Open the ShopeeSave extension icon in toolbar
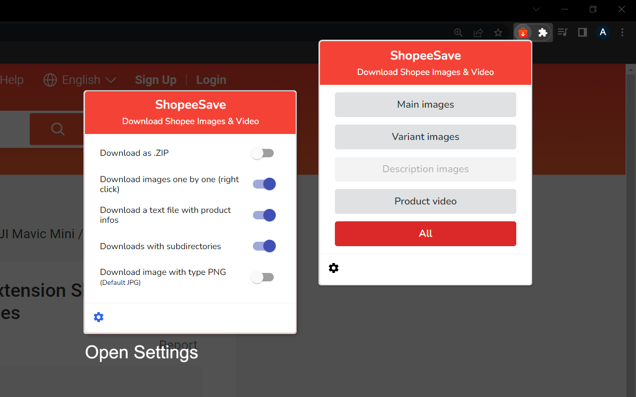Viewport: 636px width, 397px height. pos(522,32)
